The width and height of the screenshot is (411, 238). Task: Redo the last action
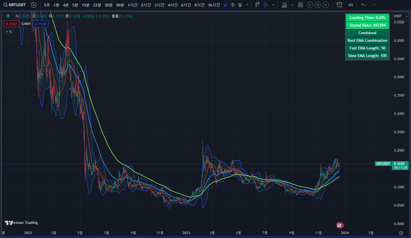click(x=374, y=5)
